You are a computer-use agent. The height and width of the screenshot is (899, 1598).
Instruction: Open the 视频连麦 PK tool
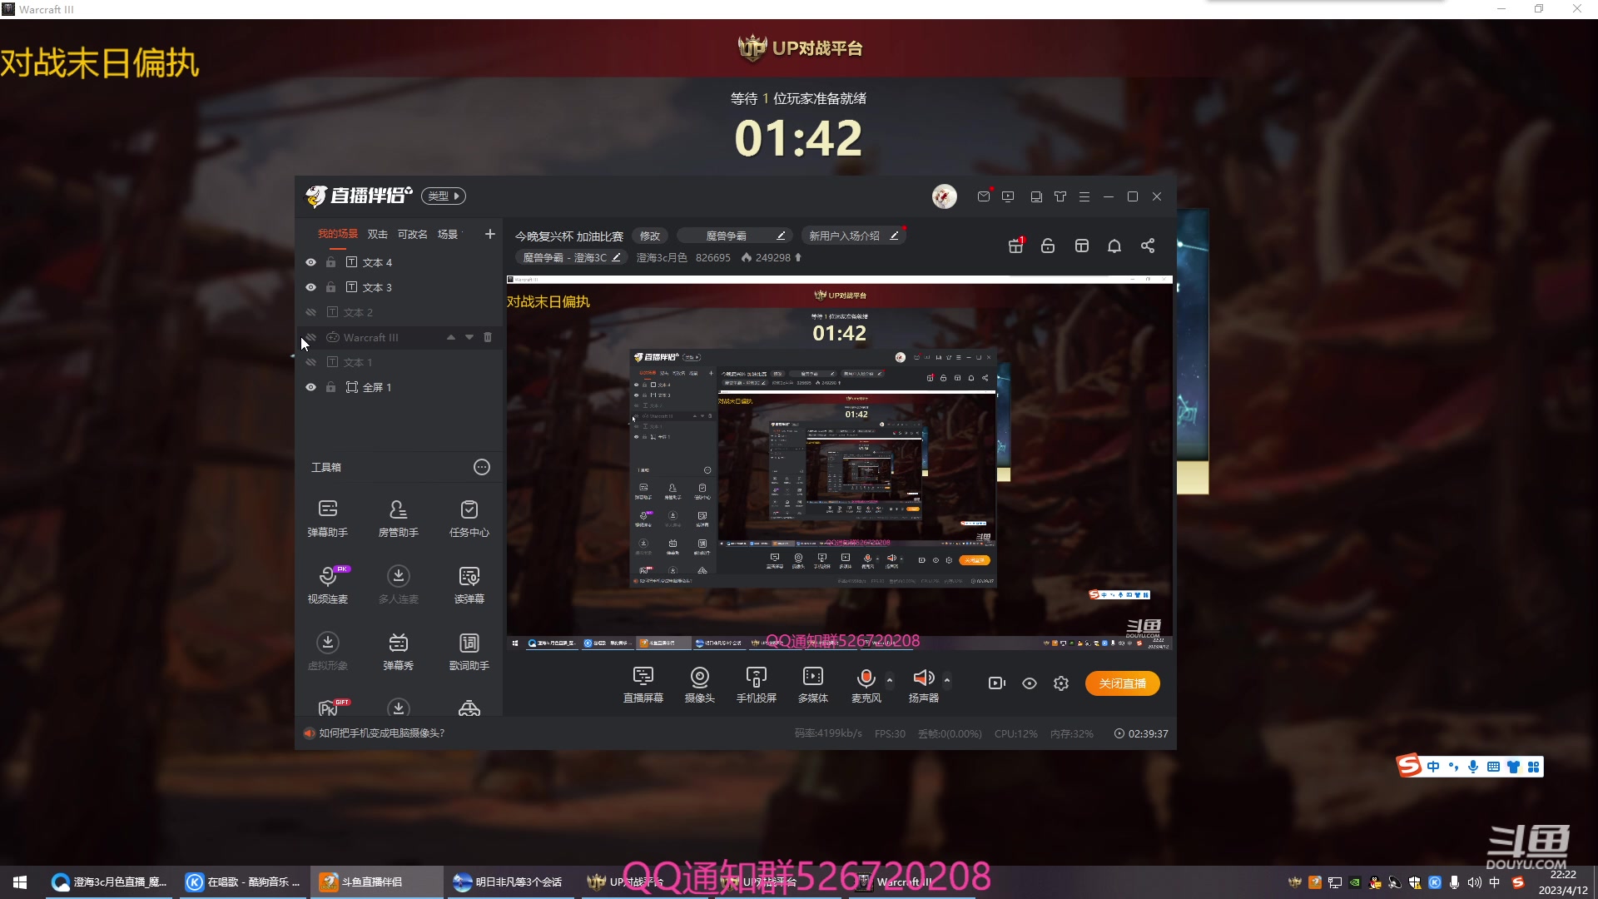(327, 584)
